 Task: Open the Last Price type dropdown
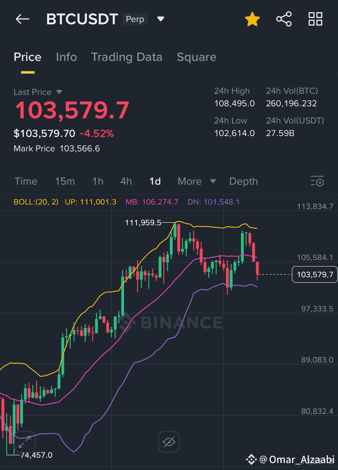tap(59, 92)
